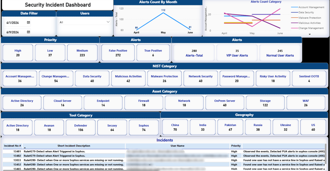Screen dimensions: 330x171
Task: Click the 4/1/2024 start date field
Action: (x=15, y=23)
